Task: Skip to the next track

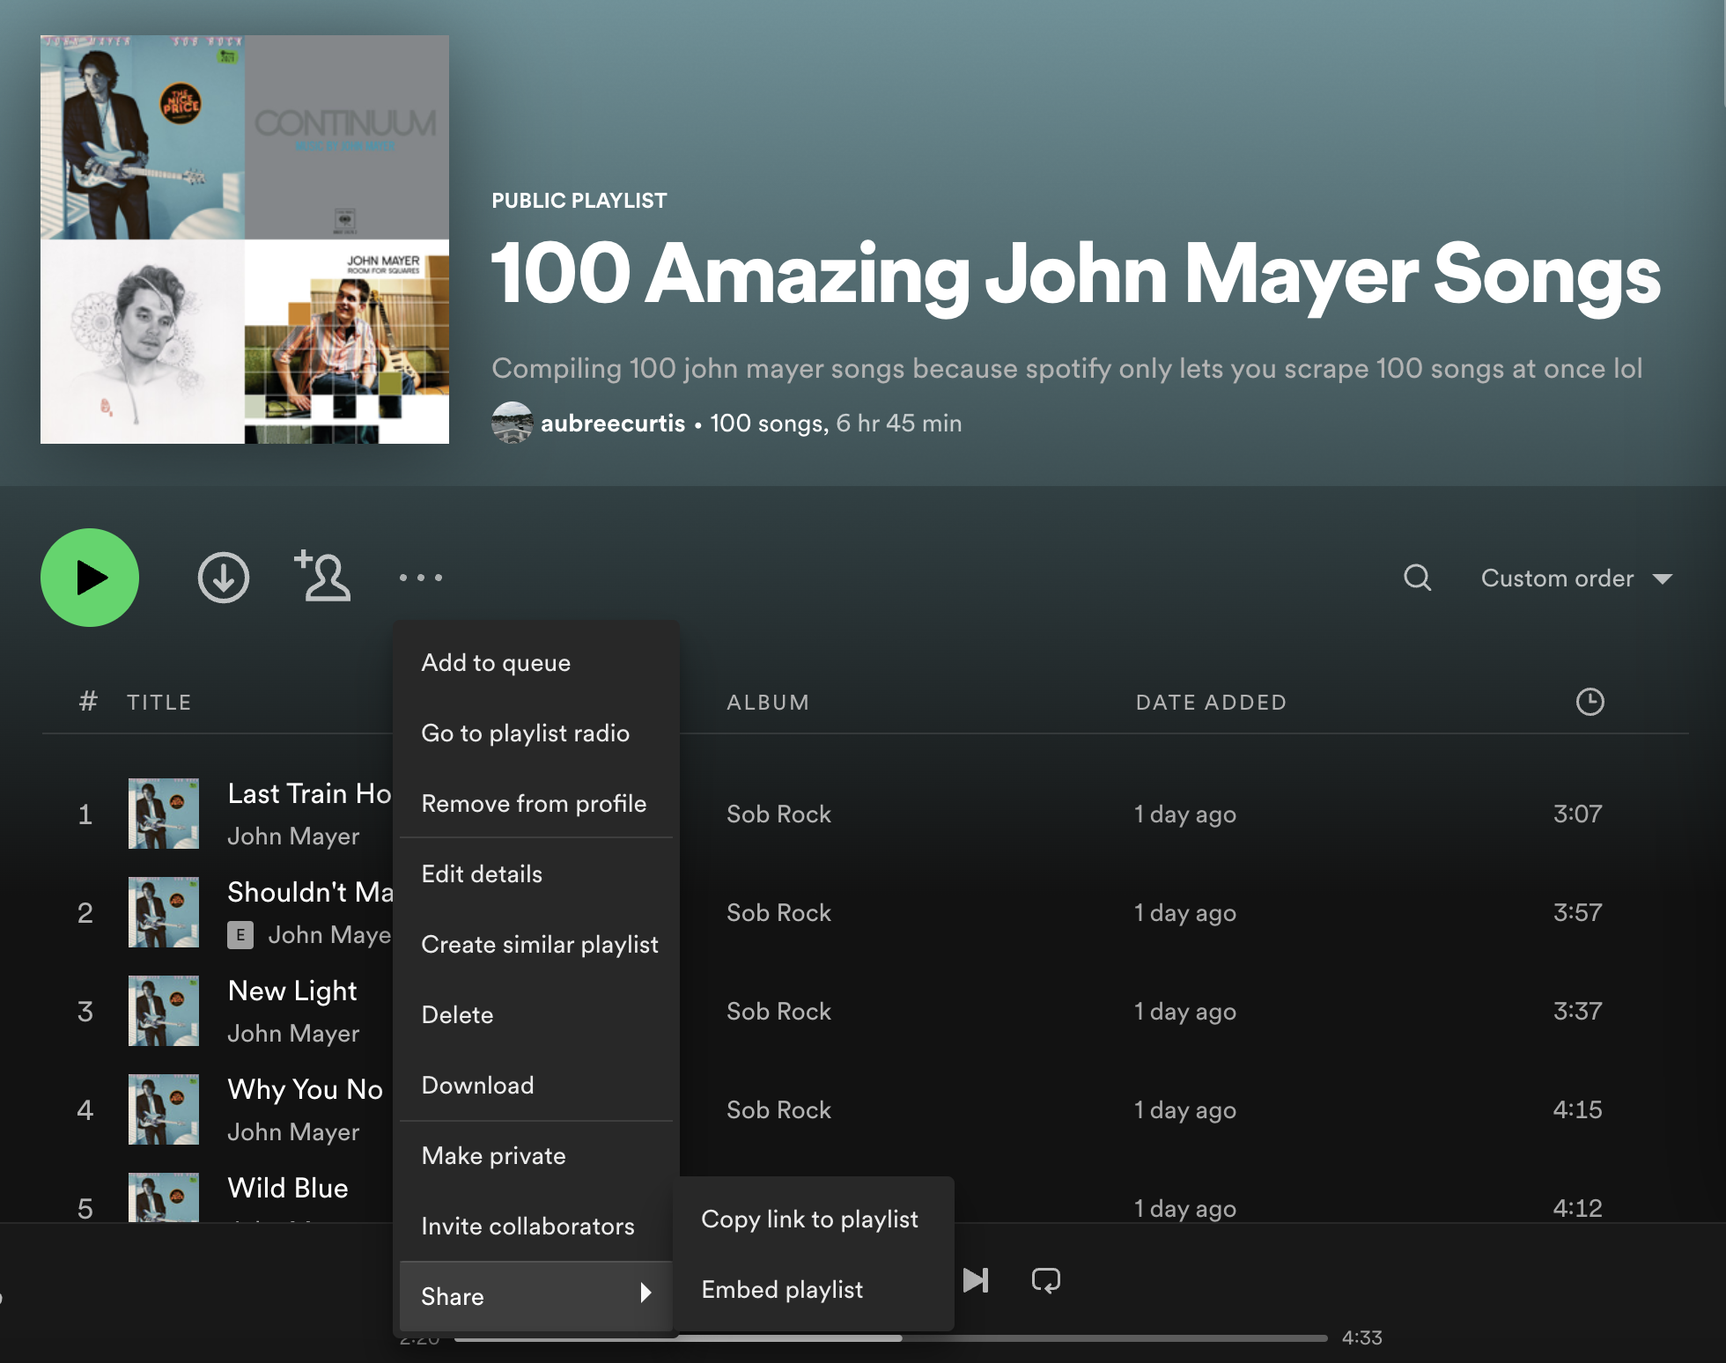Action: (975, 1280)
